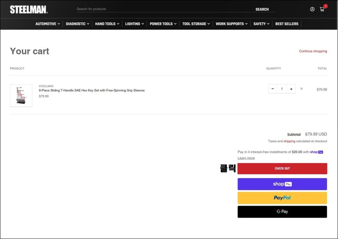
Task: Decrease quantity with minus button
Action: click(273, 89)
